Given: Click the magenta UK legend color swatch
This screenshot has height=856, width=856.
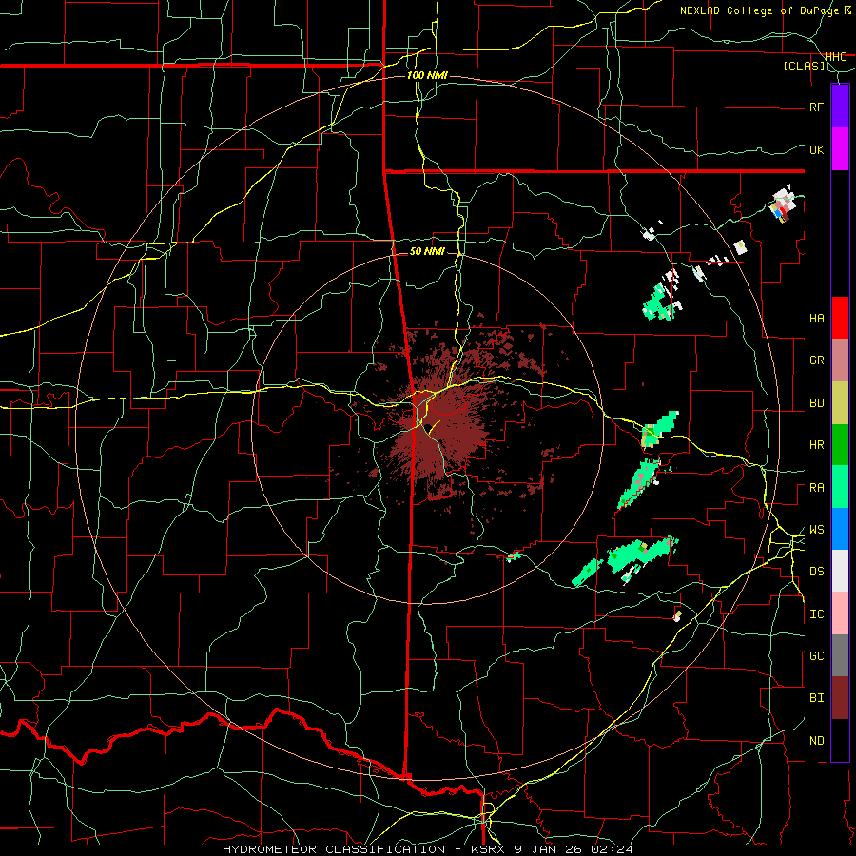Looking at the screenshot, I should [x=840, y=149].
